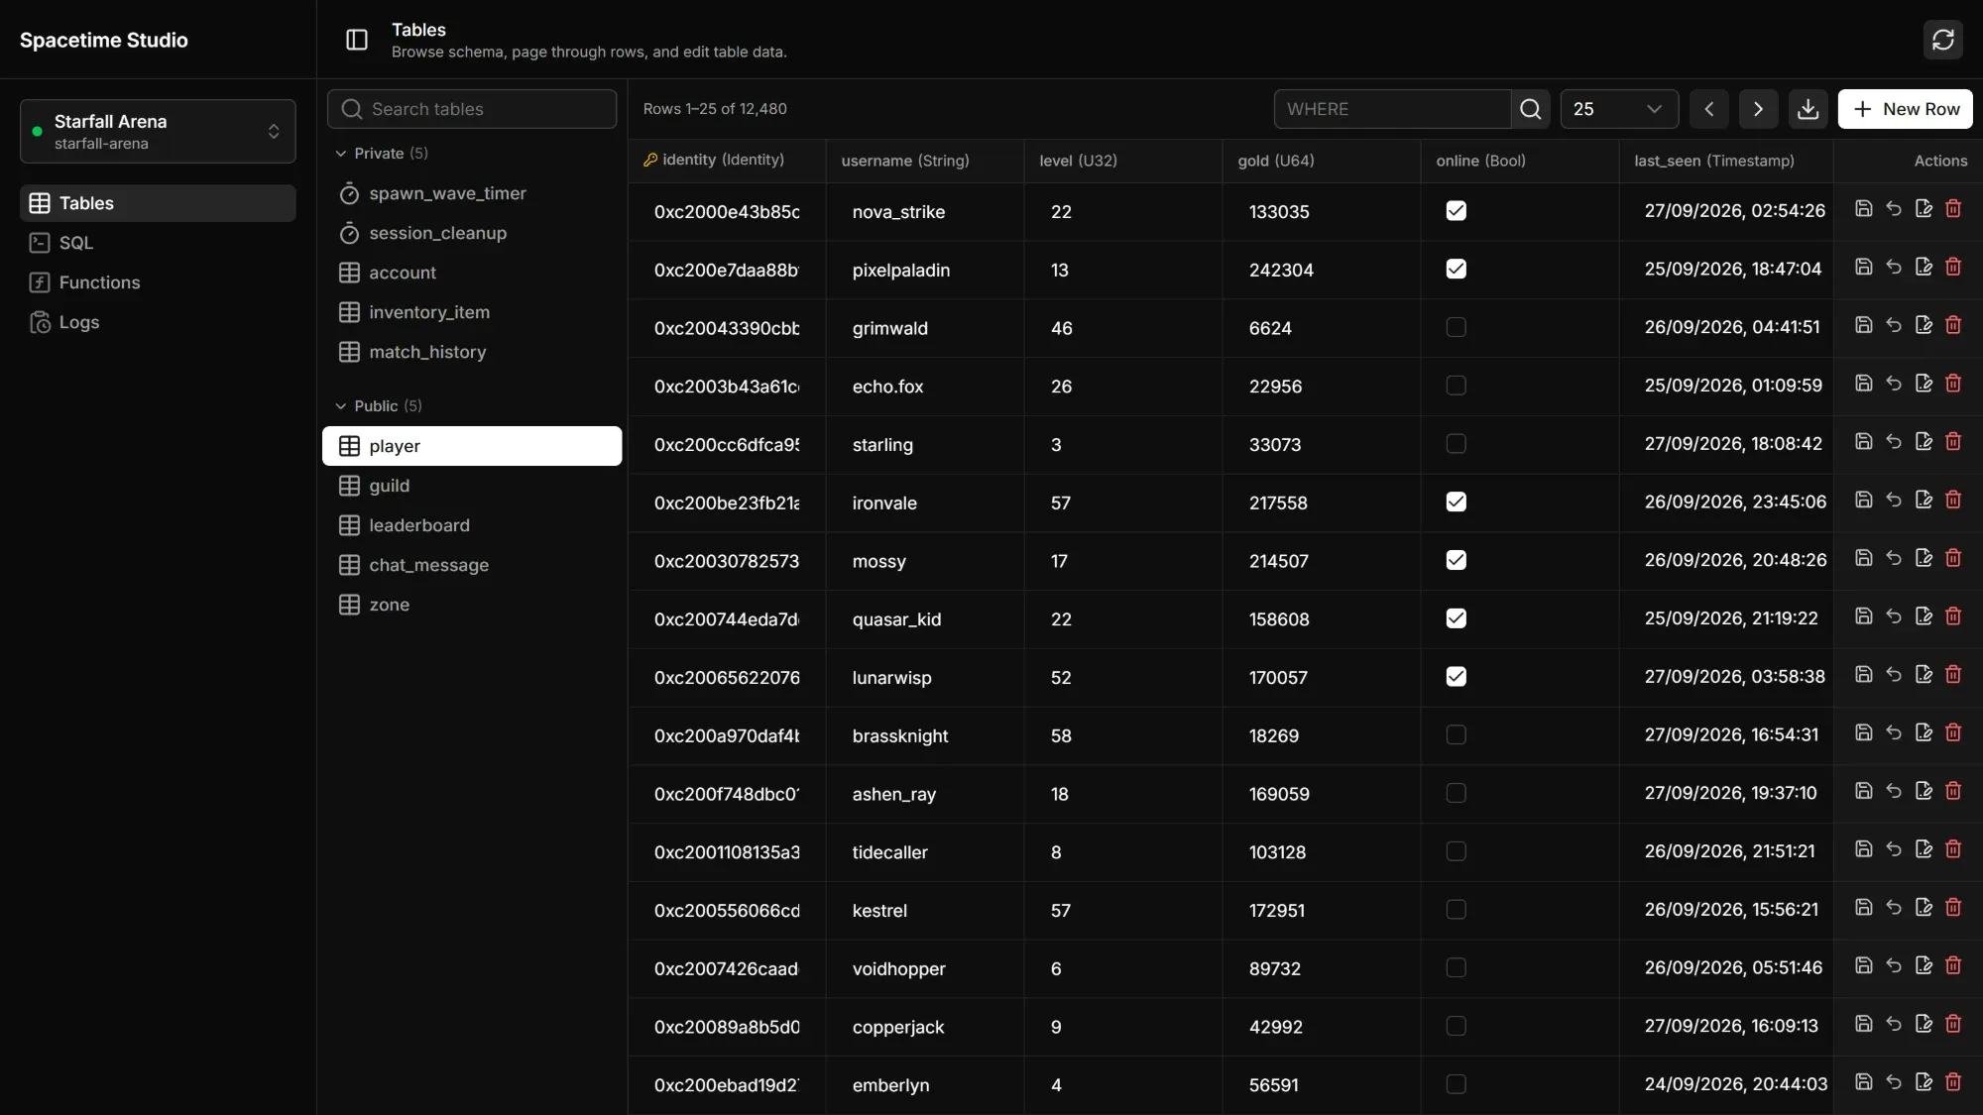The height and width of the screenshot is (1115, 1983).
Task: Select the spawn_wave_timer table
Action: (x=472, y=193)
